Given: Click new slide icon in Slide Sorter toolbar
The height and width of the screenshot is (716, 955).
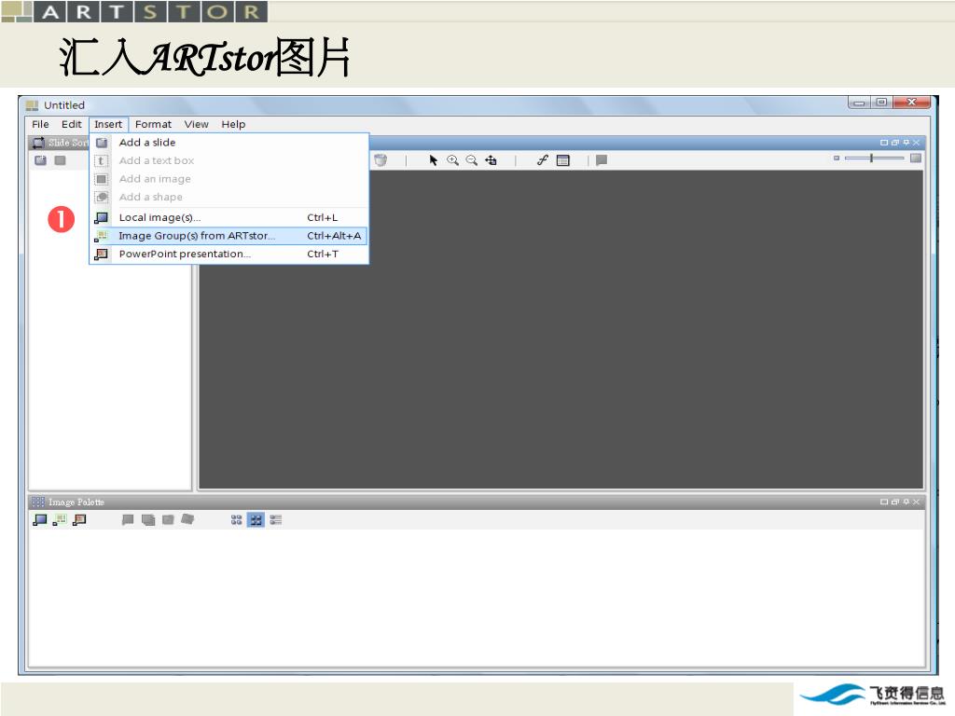Looking at the screenshot, I should (41, 160).
